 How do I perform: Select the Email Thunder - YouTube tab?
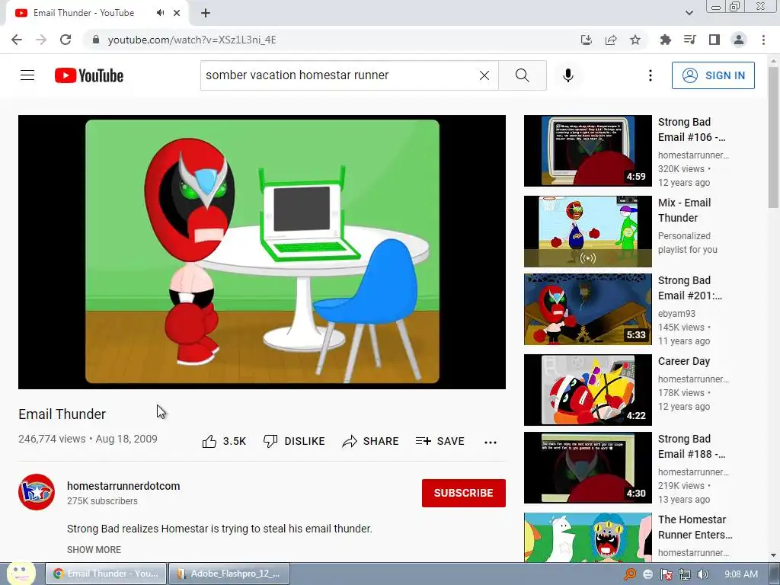(97, 13)
